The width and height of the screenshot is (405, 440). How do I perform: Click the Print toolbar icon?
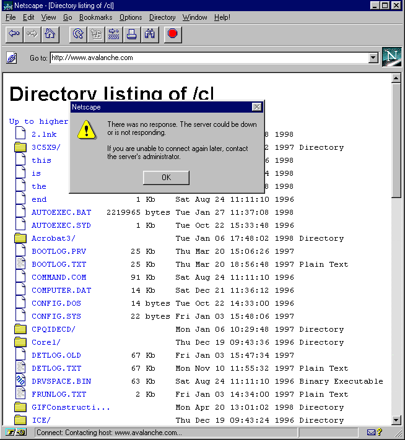point(132,35)
